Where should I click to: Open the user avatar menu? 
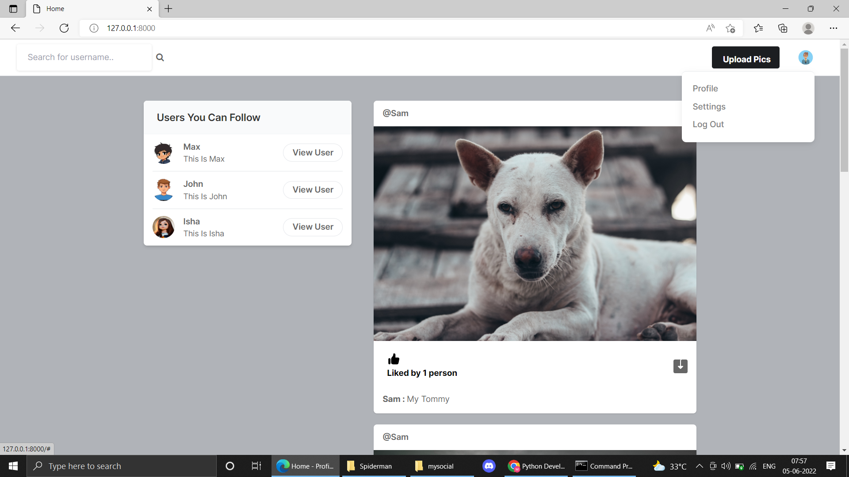point(805,57)
